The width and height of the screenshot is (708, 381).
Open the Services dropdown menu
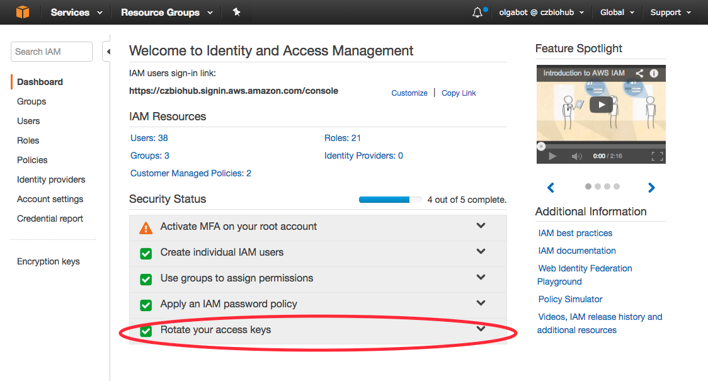(x=76, y=13)
